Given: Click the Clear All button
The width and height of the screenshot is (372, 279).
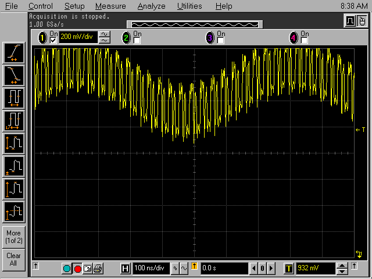Looking at the screenshot, I should click(13, 259).
